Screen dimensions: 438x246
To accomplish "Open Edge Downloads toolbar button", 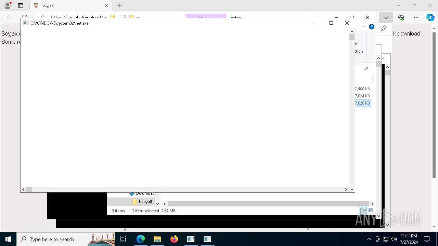I will pos(386,17).
